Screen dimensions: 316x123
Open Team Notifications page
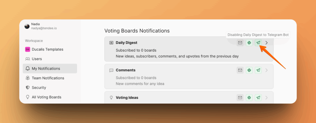[48, 78]
